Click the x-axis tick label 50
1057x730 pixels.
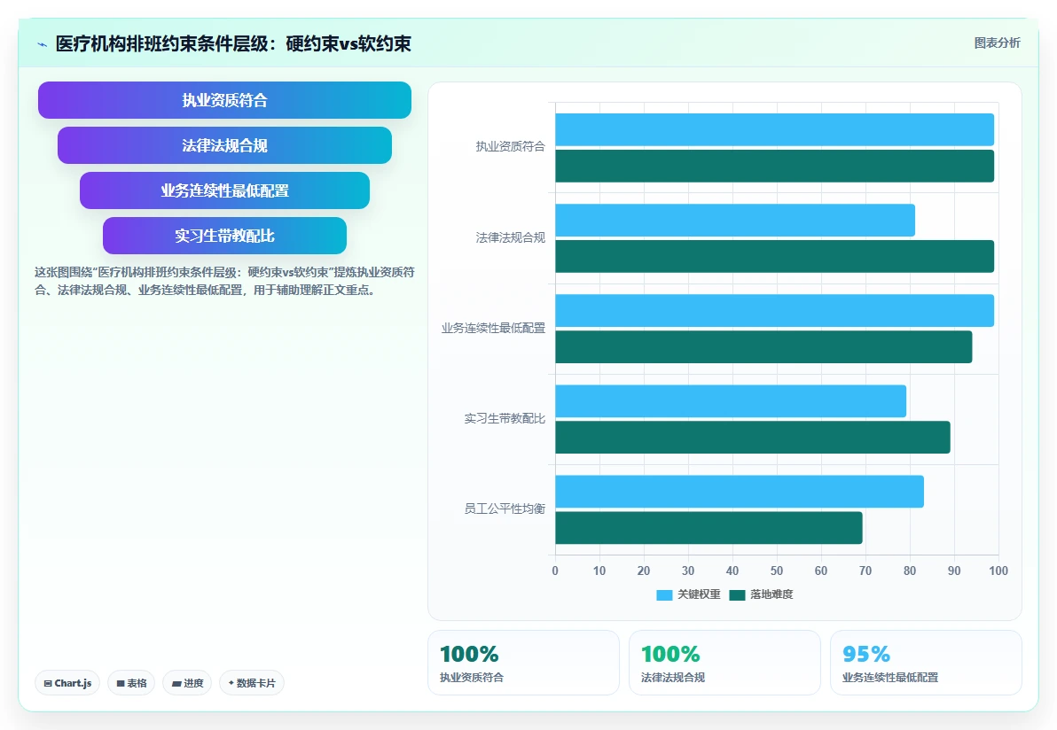[777, 571]
